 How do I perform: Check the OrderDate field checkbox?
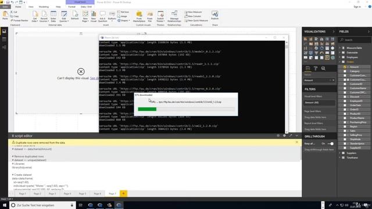[345, 105]
